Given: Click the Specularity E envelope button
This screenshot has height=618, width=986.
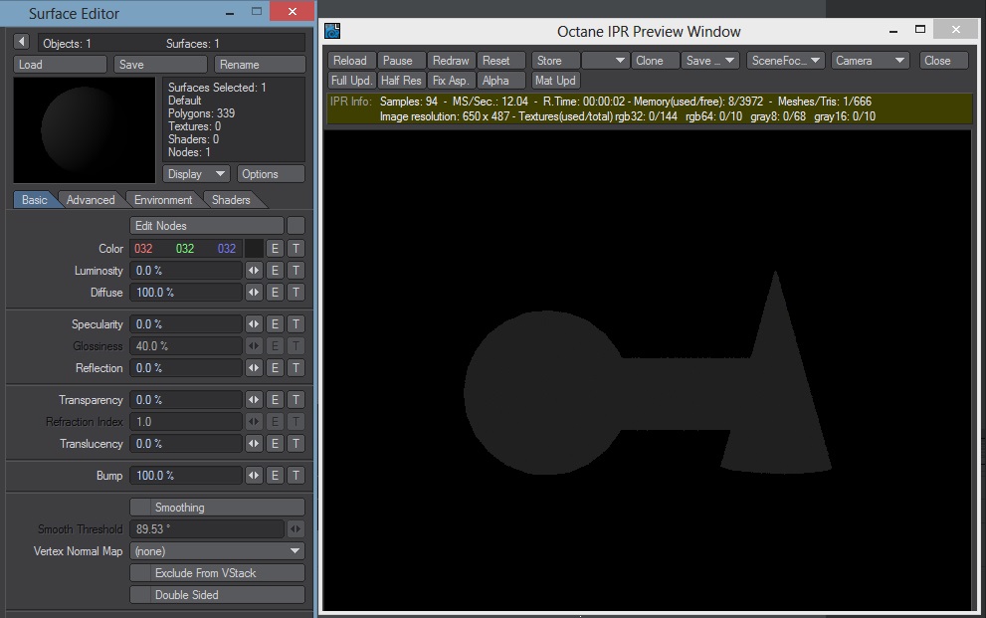Looking at the screenshot, I should (275, 324).
